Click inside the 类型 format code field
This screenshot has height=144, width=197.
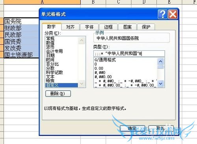(x=129, y=54)
